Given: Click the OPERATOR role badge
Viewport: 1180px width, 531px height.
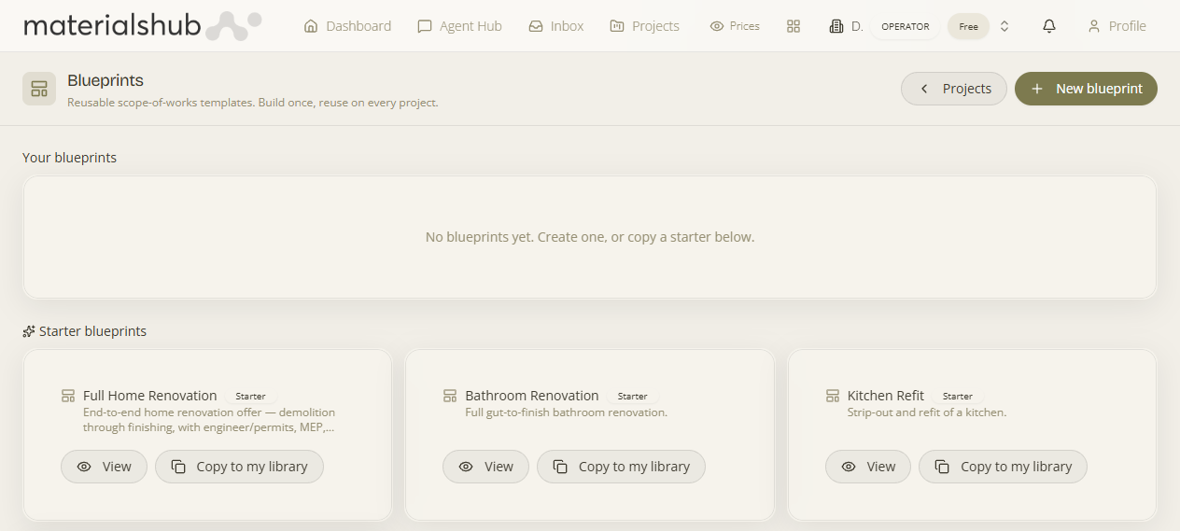Looking at the screenshot, I should coord(906,26).
